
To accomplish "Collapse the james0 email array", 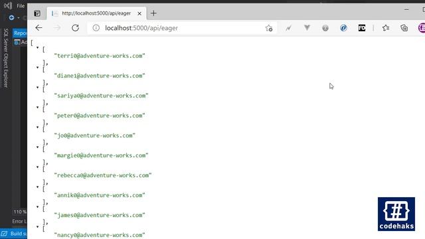I will tap(37, 206).
